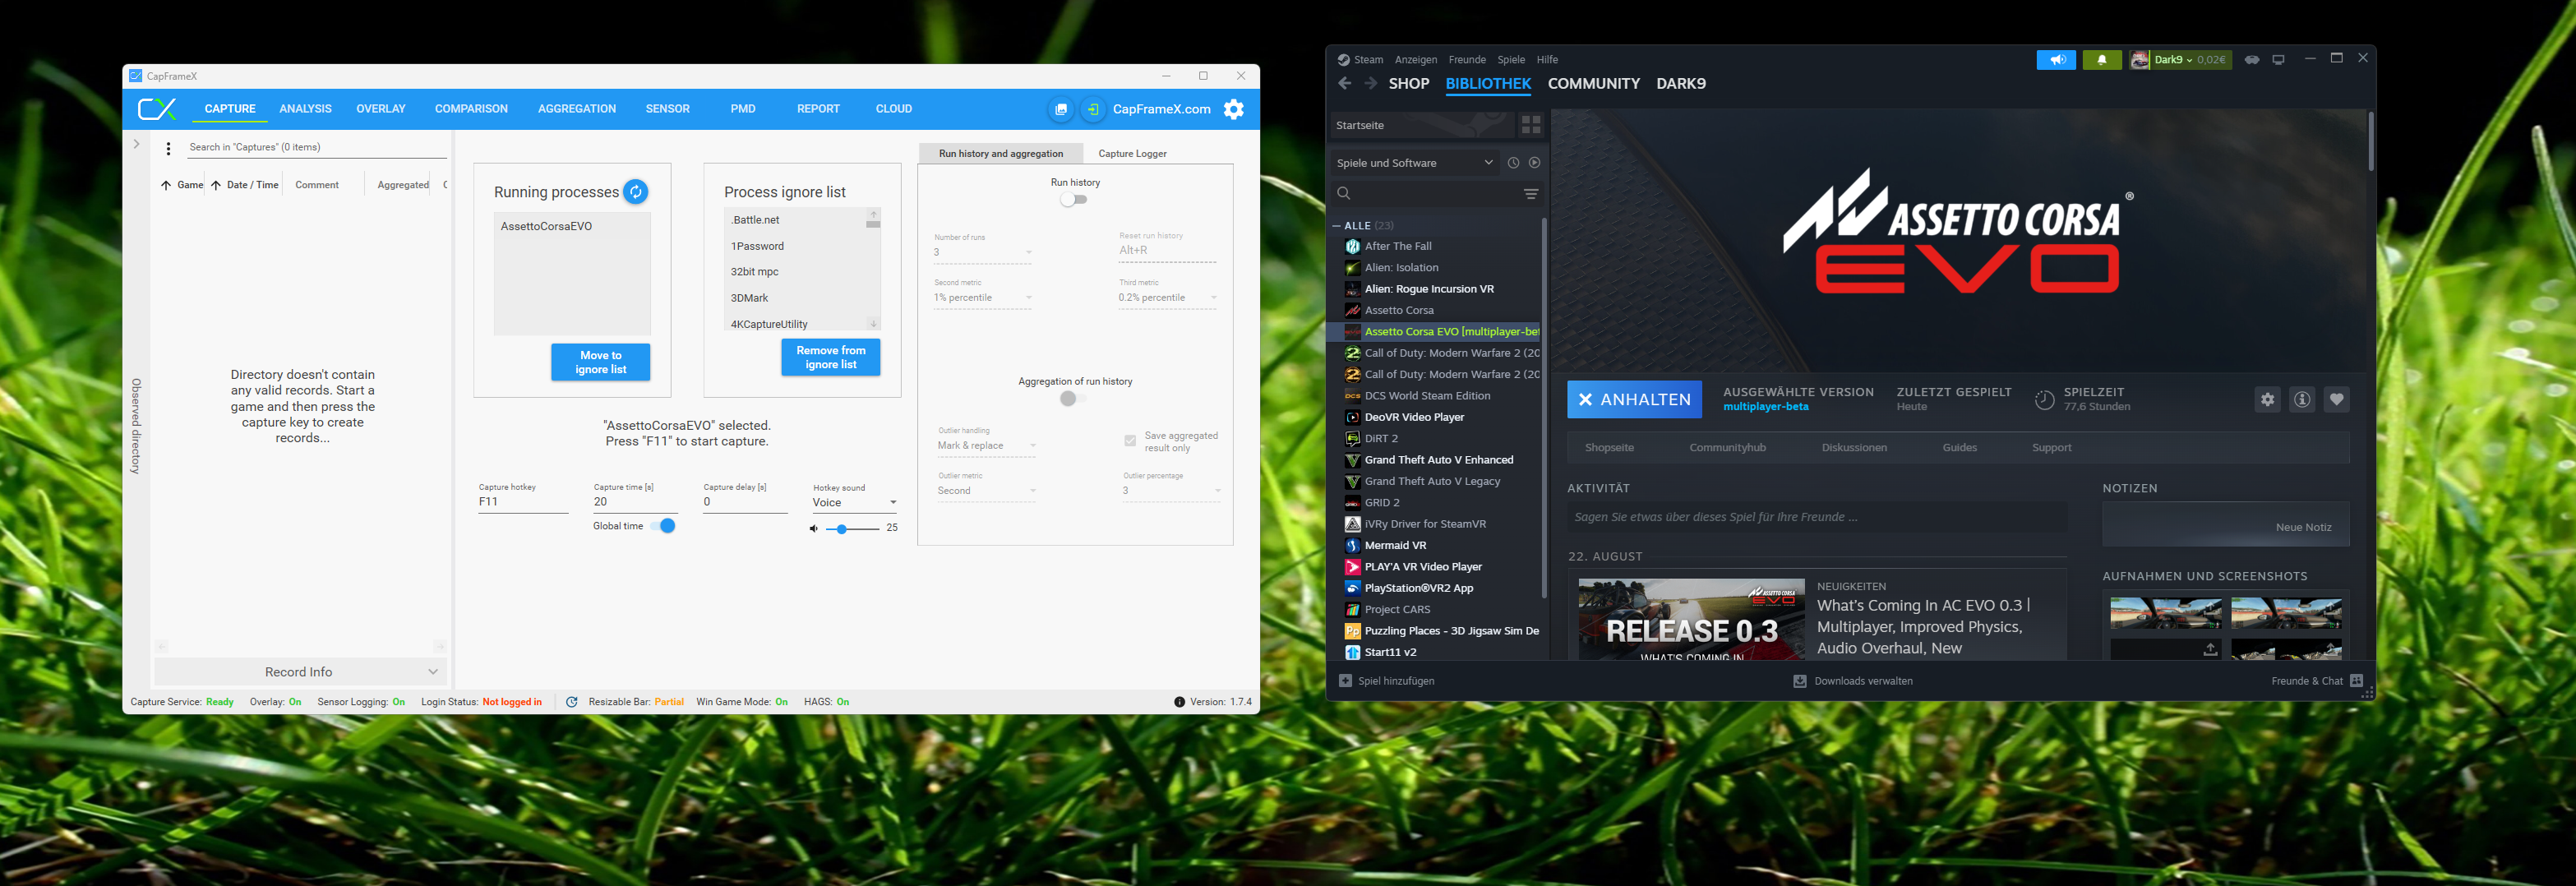This screenshot has height=886, width=2576.
Task: Switch to the ANALYSIS tab in CapFrameX
Action: click(x=305, y=109)
